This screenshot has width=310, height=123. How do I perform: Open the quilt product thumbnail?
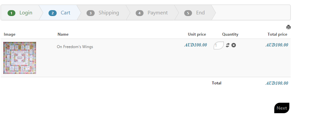coord(20,58)
